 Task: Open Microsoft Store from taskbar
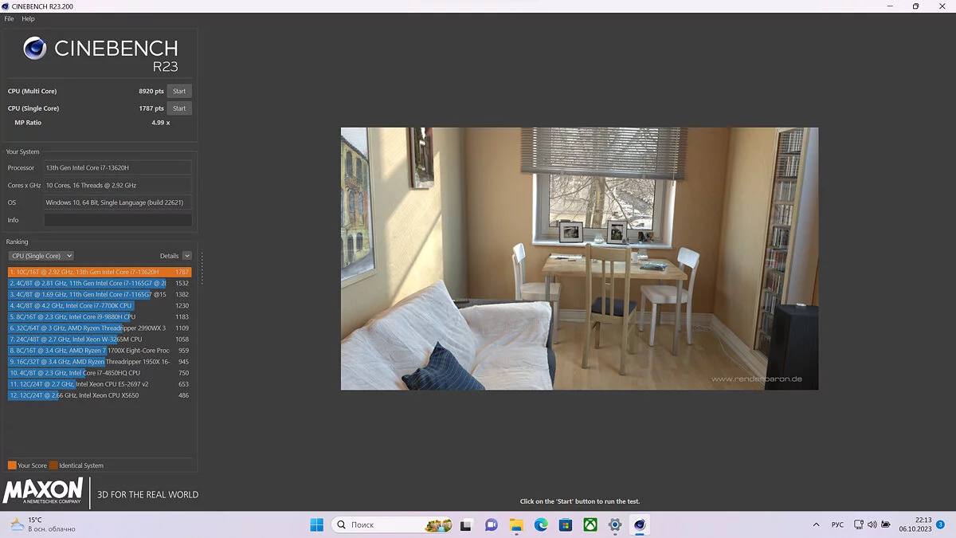(x=566, y=524)
